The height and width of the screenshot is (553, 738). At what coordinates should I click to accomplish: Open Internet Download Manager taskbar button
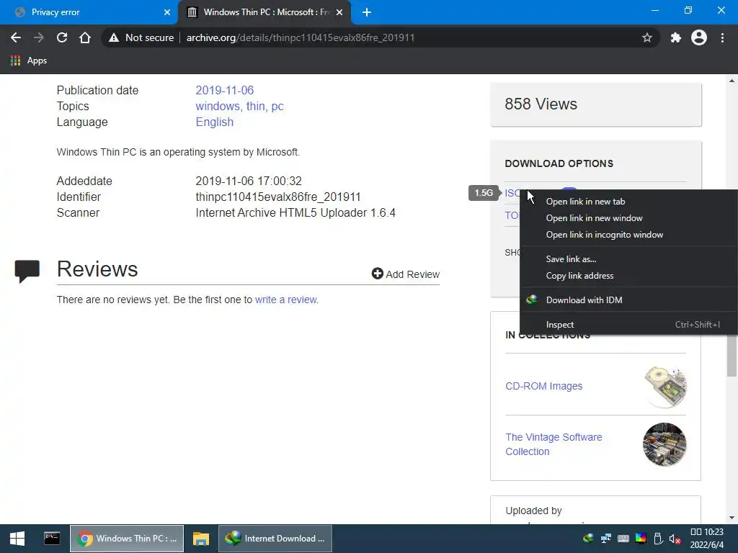click(x=275, y=539)
